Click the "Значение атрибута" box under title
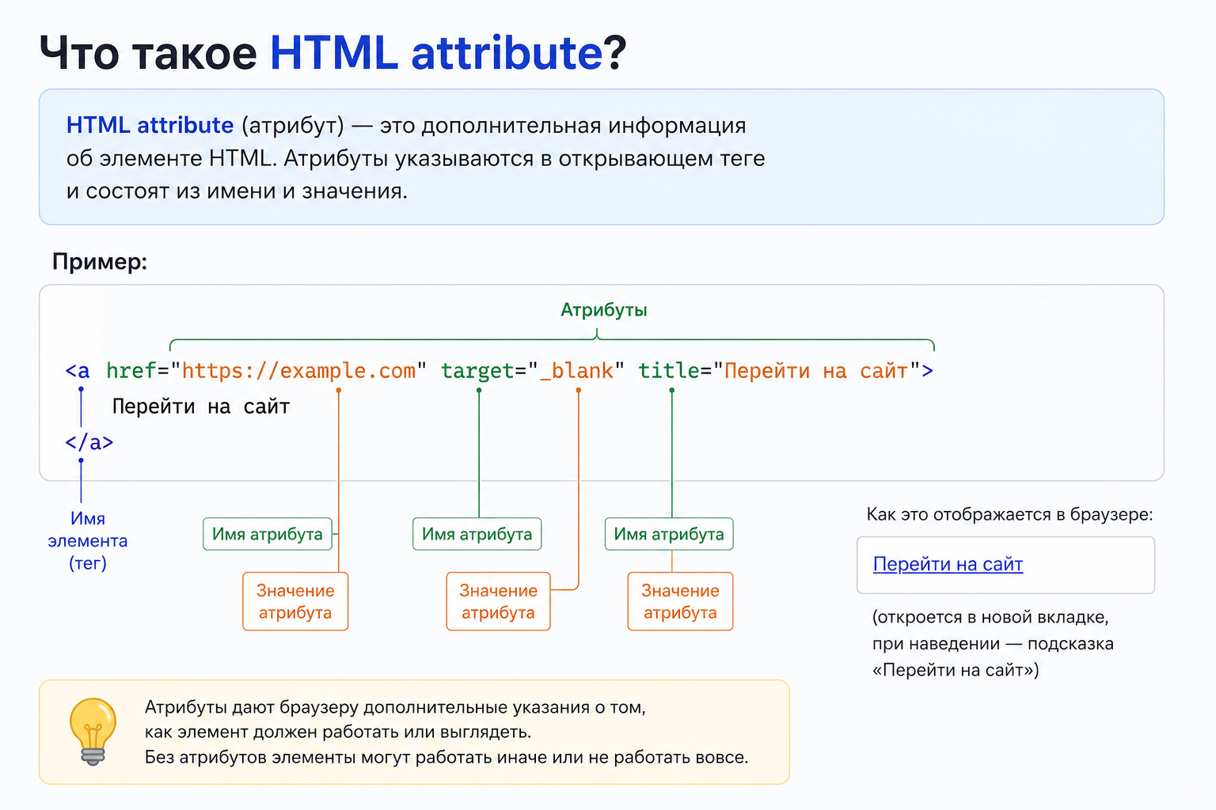Screen dimensions: 1216x810 tap(680, 601)
